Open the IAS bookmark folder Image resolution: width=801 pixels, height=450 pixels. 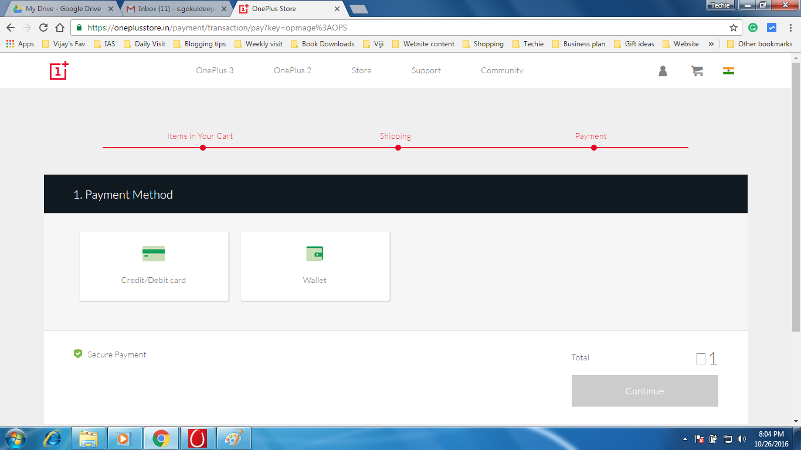point(104,44)
